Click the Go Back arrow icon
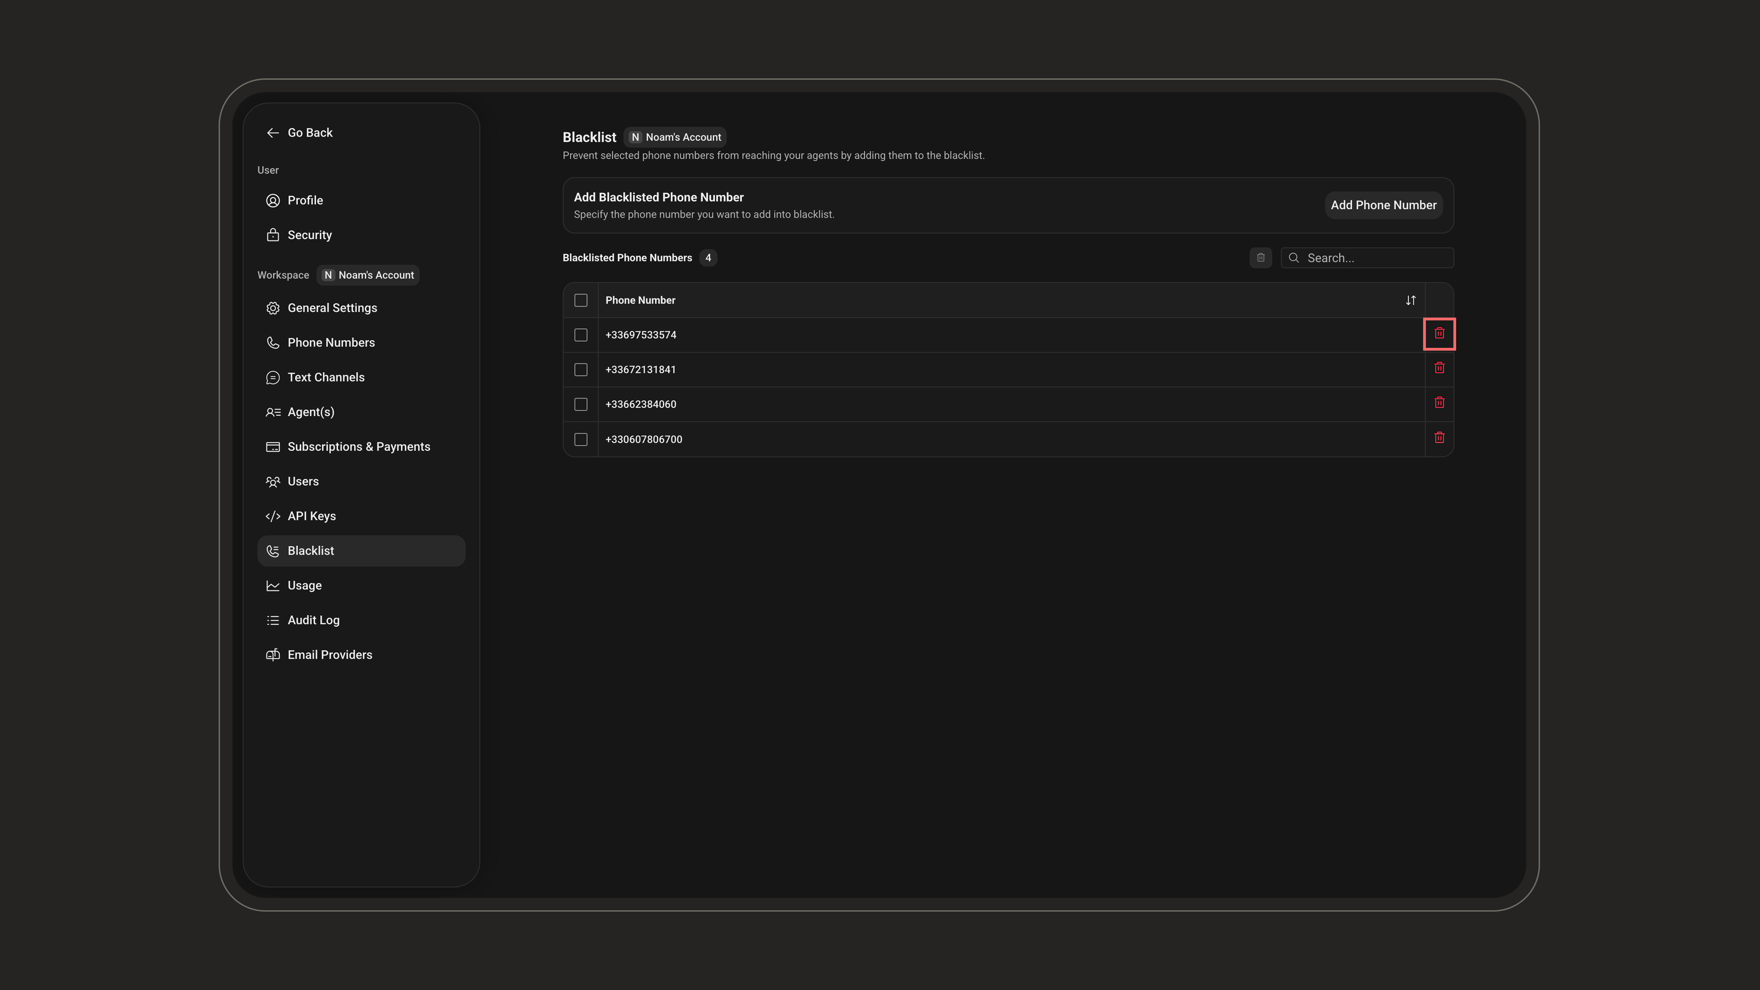 click(273, 133)
